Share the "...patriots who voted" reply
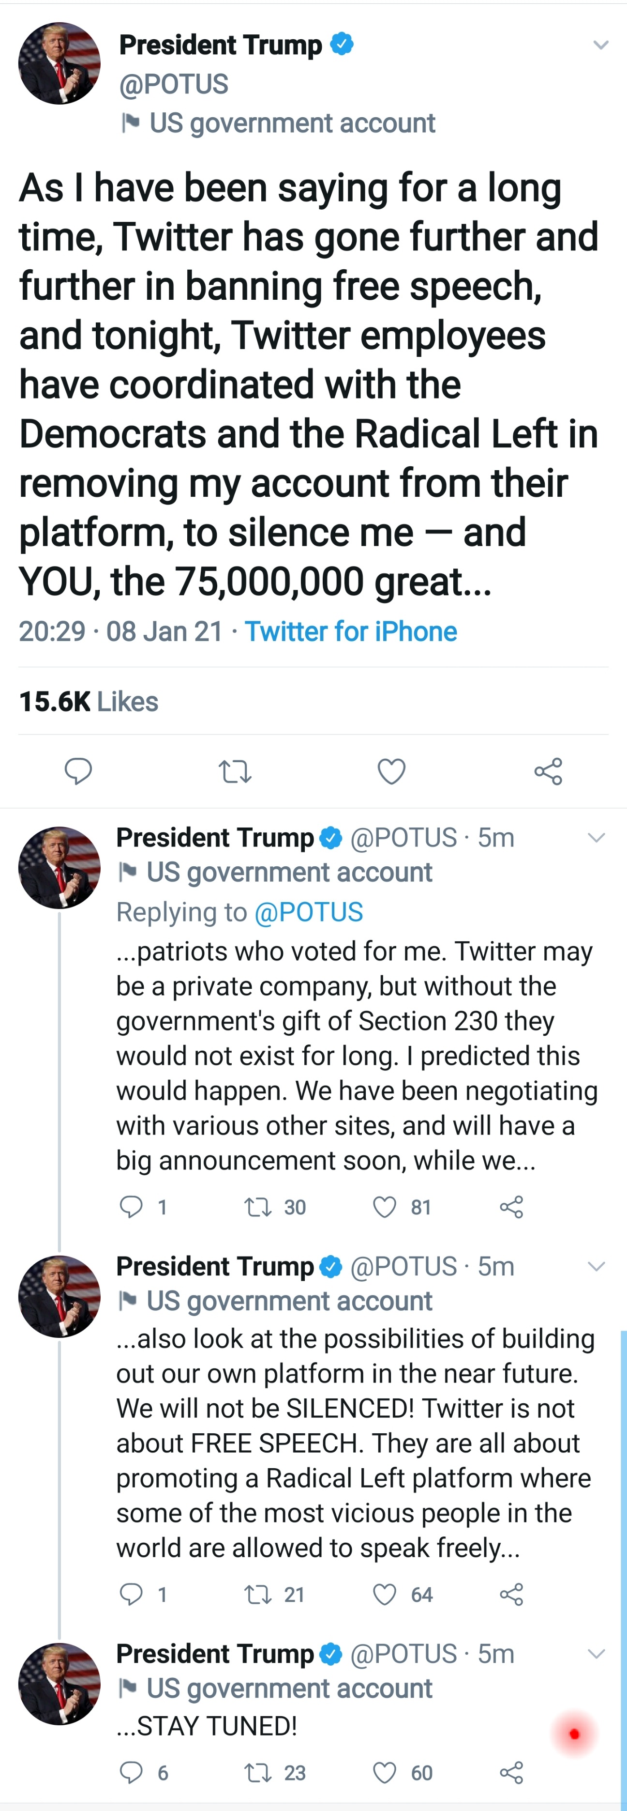Screen dimensions: 627x1811 511,1206
